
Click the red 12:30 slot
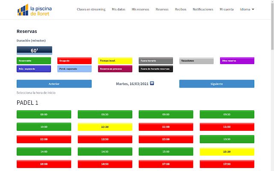click(x=105, y=139)
